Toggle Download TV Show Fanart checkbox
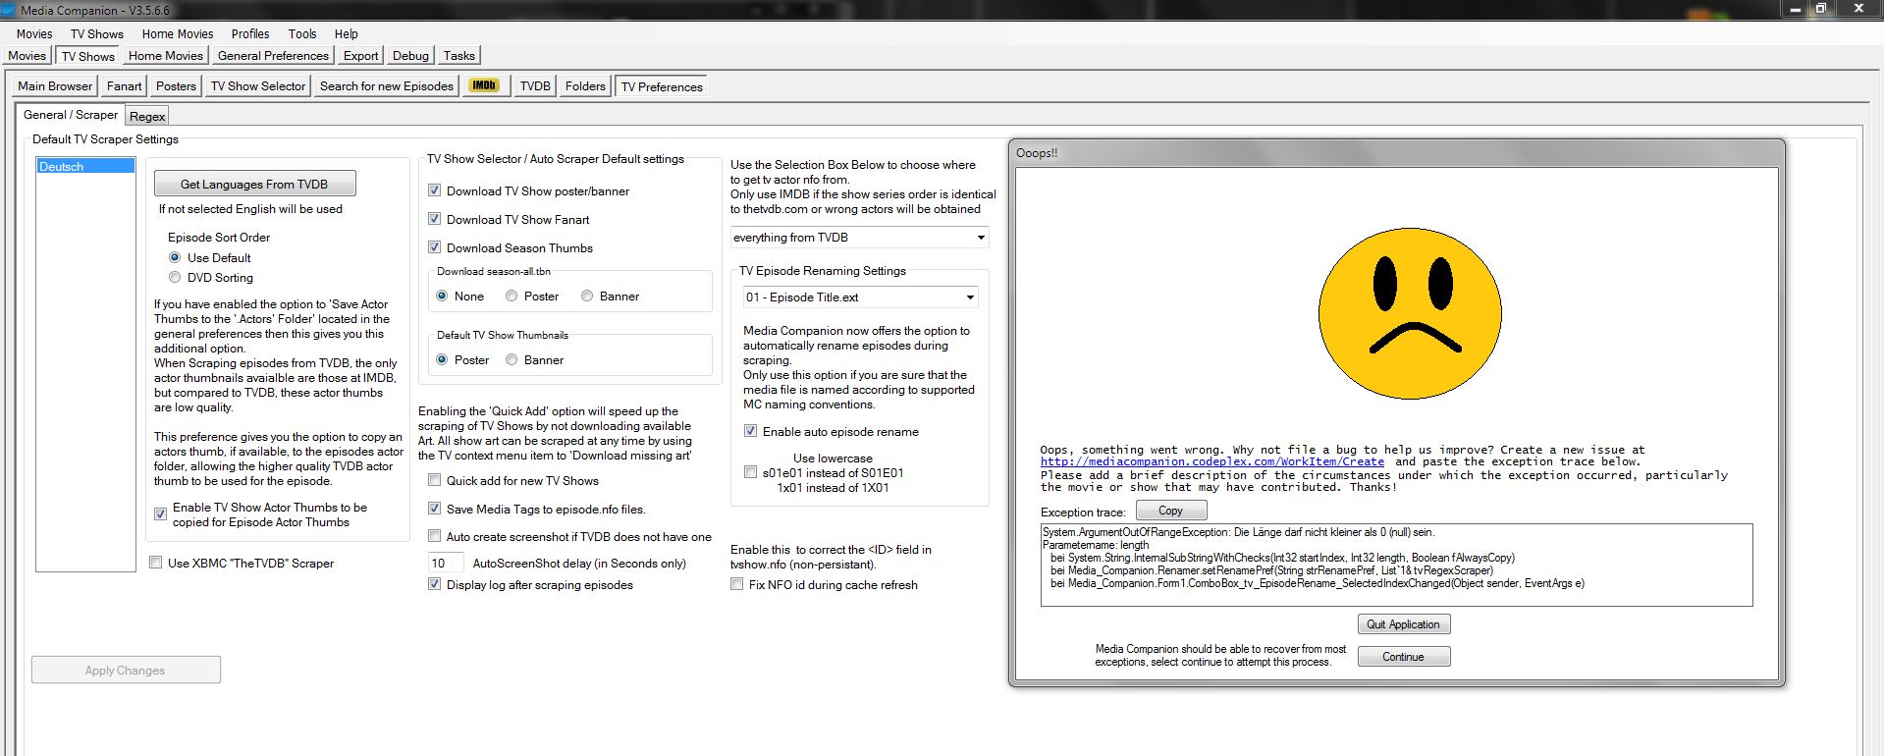This screenshot has height=756, width=1884. coord(434,219)
